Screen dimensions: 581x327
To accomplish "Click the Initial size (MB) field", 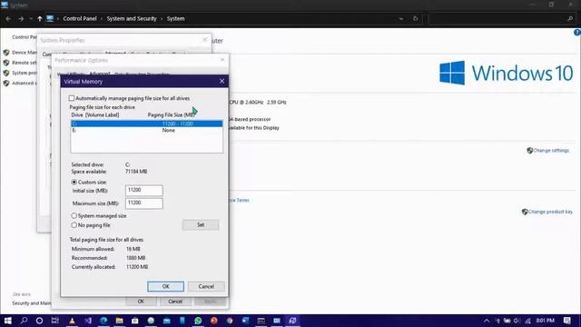I will point(143,190).
